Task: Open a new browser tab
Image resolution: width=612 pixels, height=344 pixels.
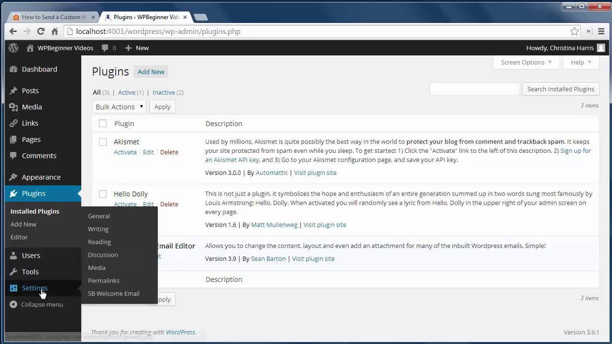Action: tap(201, 17)
